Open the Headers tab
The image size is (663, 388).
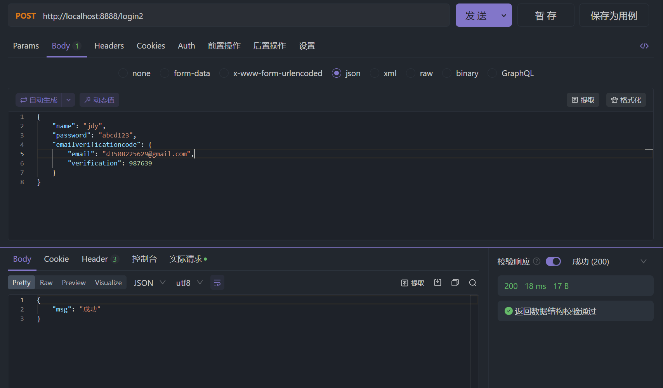pyautogui.click(x=109, y=46)
